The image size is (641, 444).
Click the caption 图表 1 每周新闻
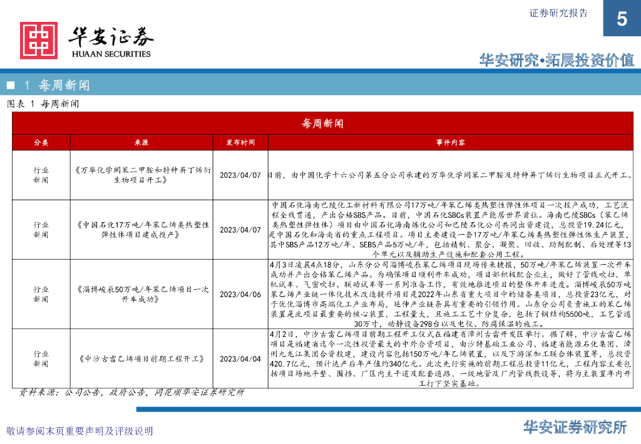(43, 104)
